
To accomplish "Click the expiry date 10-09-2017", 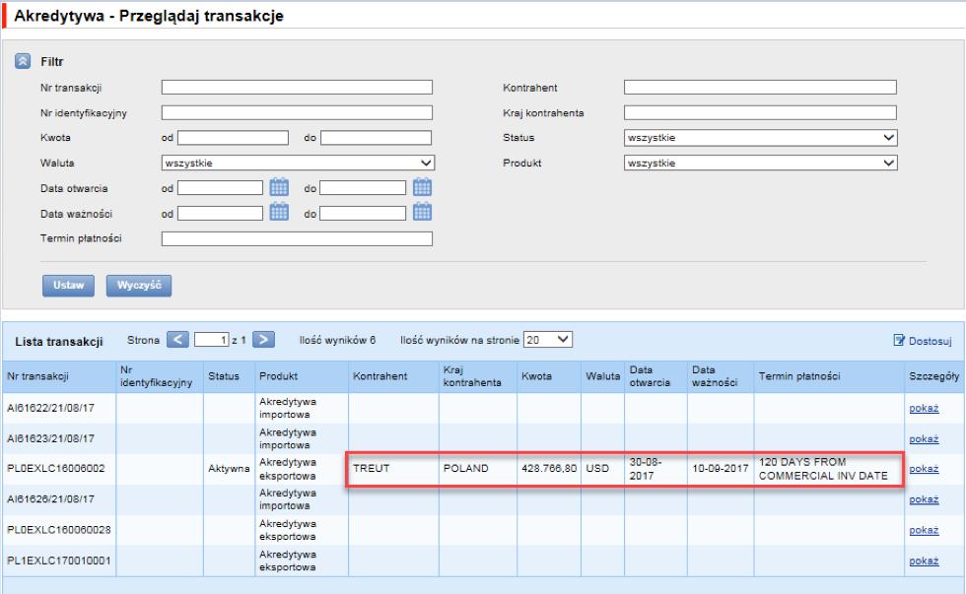I will click(x=721, y=469).
